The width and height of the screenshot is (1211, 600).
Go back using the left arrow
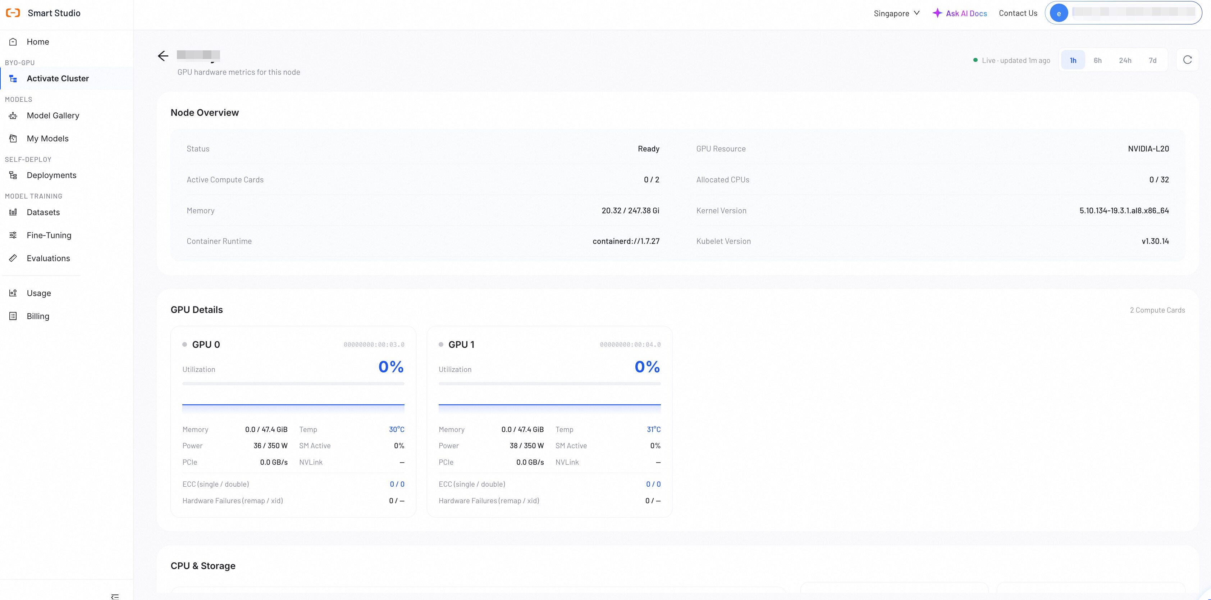click(163, 56)
